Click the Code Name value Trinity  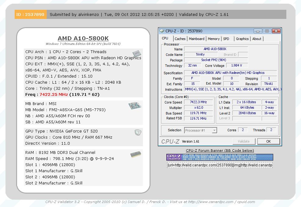click(x=200, y=55)
